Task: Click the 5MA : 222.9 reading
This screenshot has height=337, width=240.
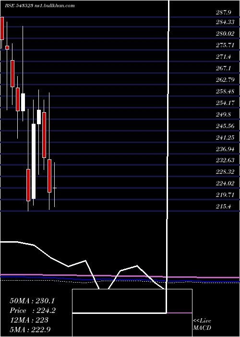Action: point(30,330)
